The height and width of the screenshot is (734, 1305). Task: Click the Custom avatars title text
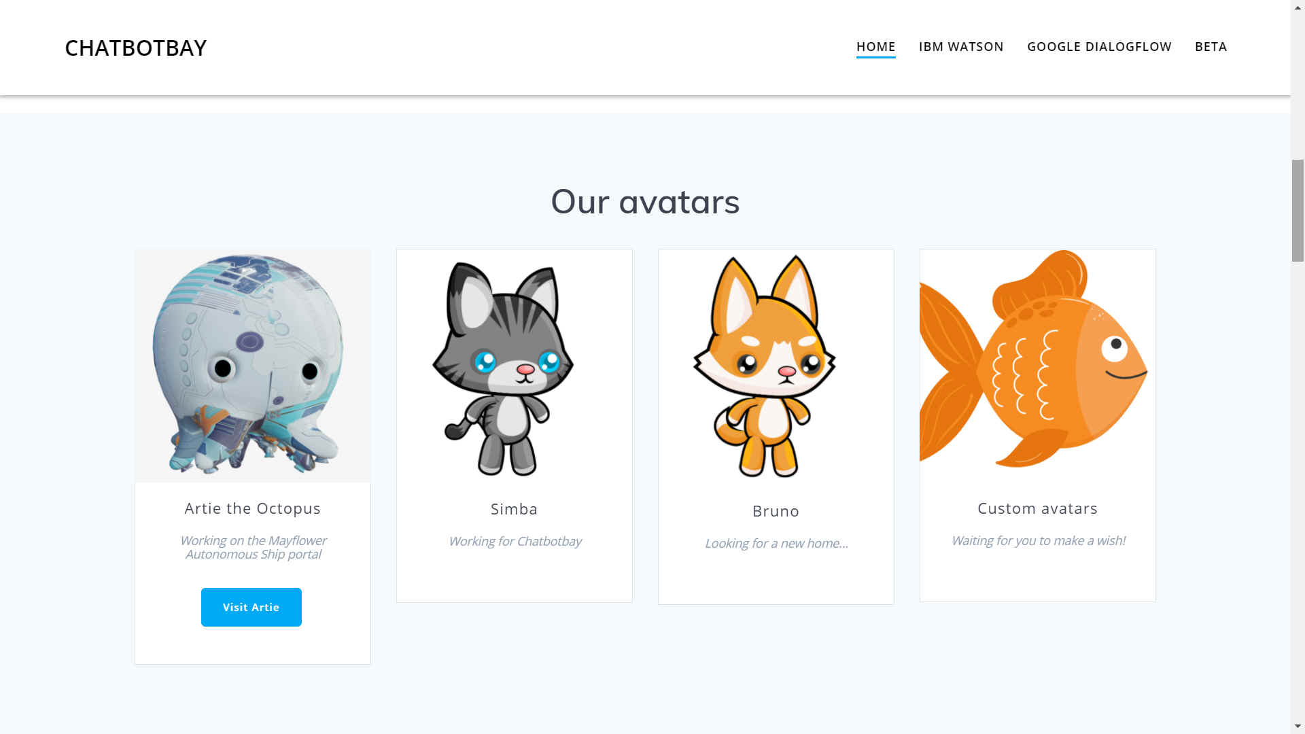[1038, 508]
